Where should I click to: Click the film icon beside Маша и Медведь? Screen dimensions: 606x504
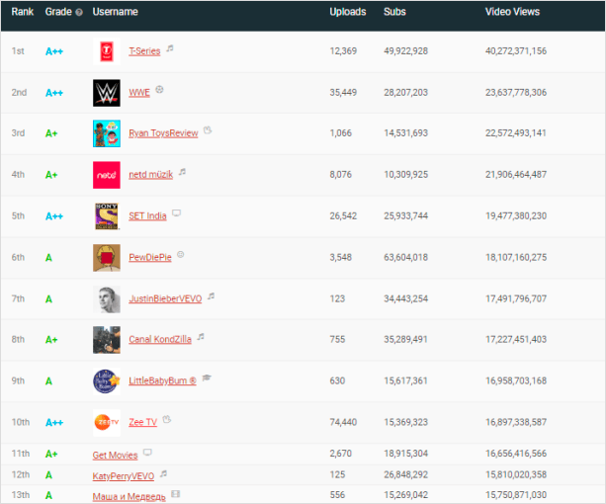coord(176,493)
